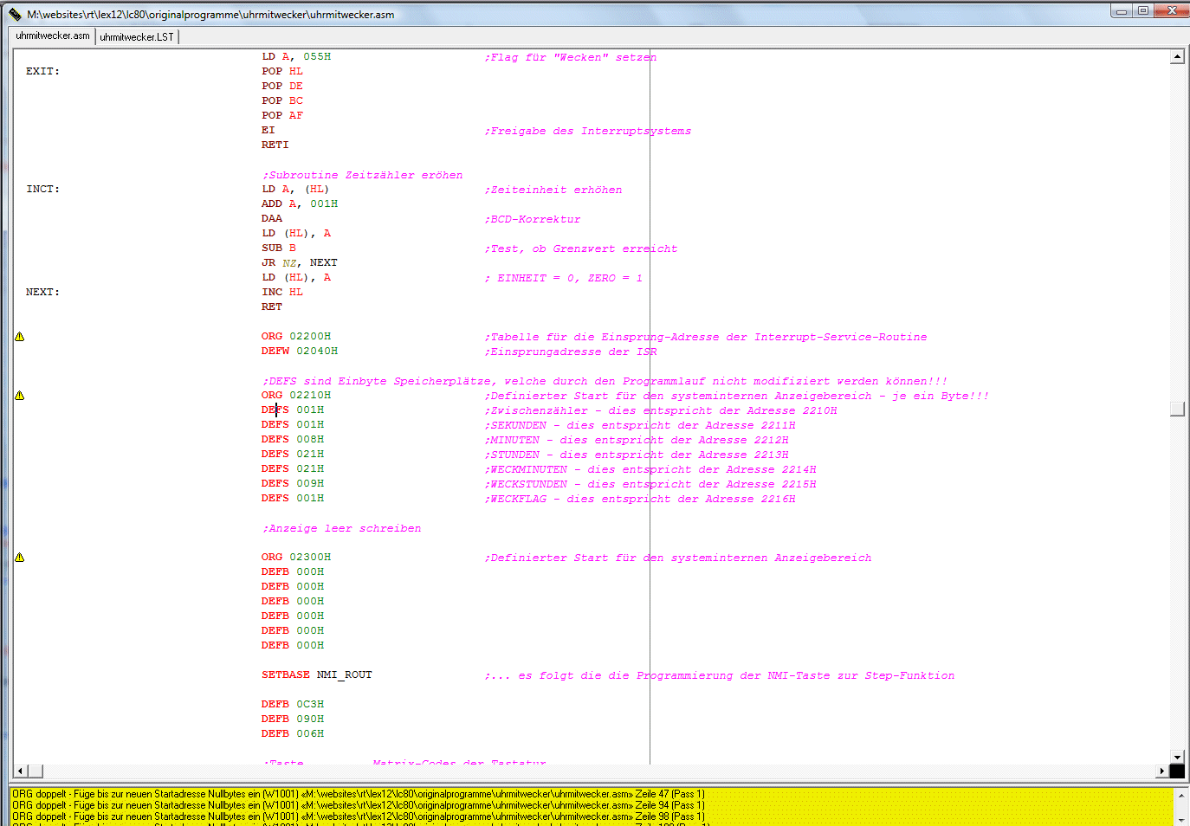Select the Zeile 98 warning message

[359, 816]
